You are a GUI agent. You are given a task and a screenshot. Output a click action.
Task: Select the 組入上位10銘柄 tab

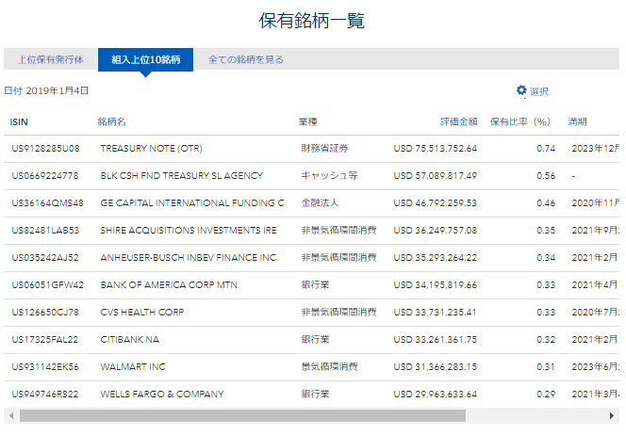tap(146, 60)
